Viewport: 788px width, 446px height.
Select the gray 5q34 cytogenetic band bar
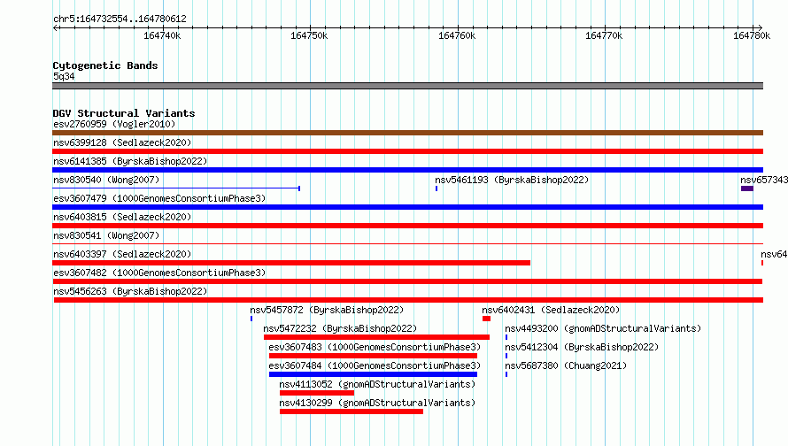click(407, 86)
